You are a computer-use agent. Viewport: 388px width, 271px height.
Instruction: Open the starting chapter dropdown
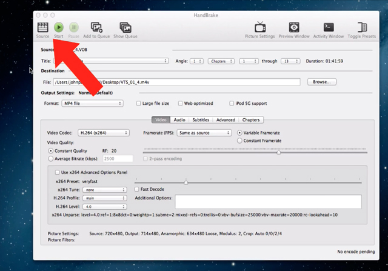tap(249, 61)
